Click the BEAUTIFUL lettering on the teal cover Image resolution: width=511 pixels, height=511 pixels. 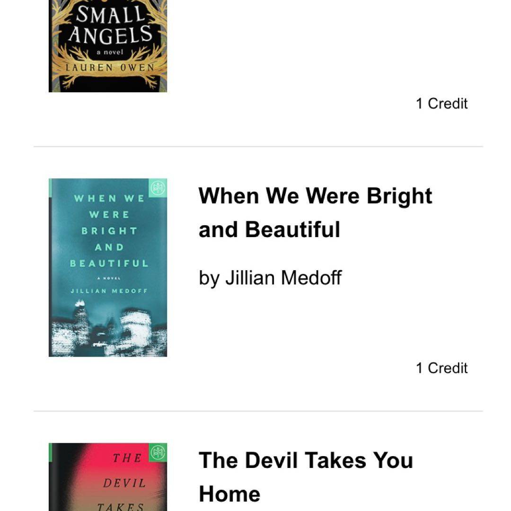109,263
